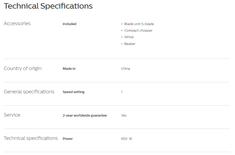Click the Compact chopper list item

click(138, 31)
